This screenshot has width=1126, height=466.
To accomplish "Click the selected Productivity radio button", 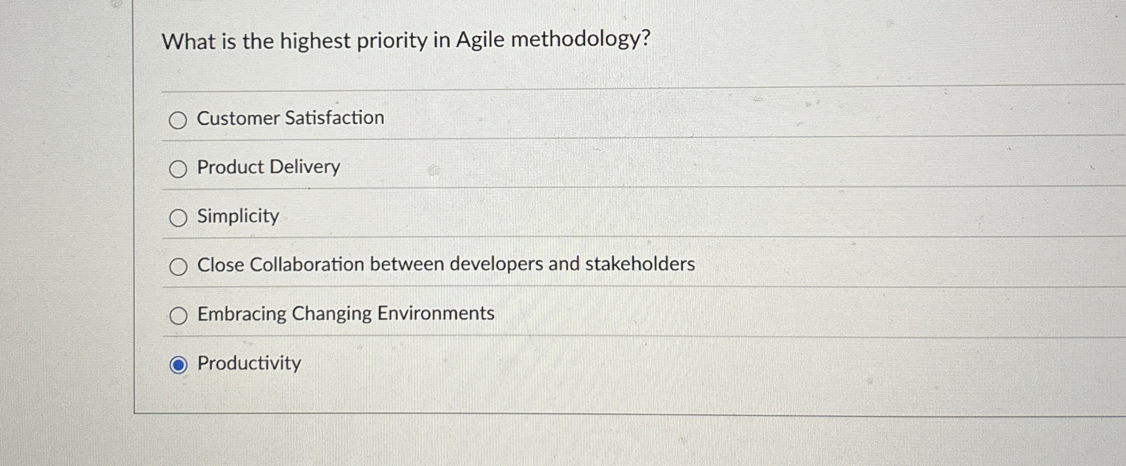I will point(179,365).
